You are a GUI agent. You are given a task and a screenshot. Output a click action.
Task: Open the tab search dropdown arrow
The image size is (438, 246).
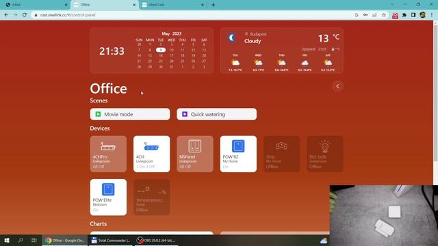392,5
